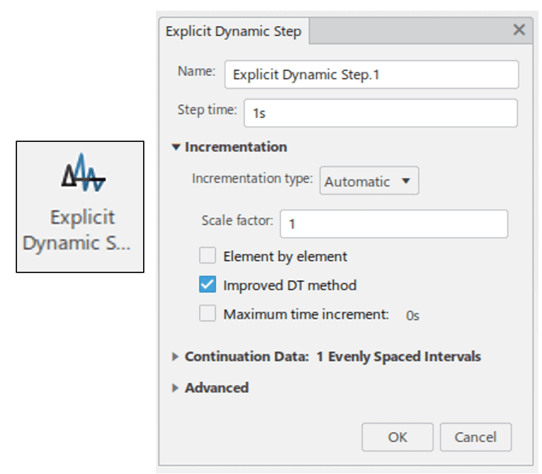542x474 pixels.
Task: Confirm the dialog with OK
Action: (397, 437)
